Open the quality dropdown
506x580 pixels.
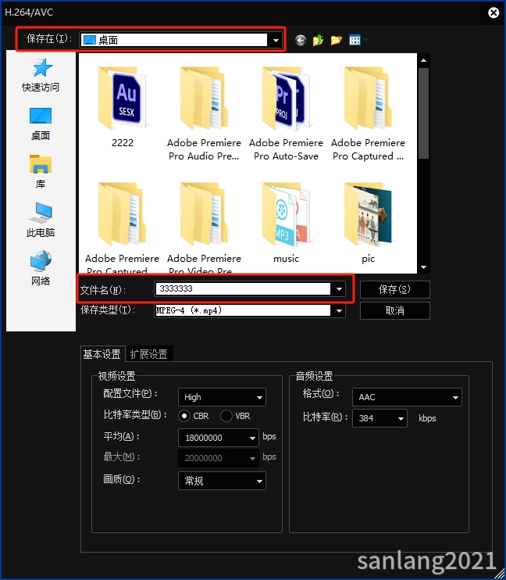click(x=222, y=481)
